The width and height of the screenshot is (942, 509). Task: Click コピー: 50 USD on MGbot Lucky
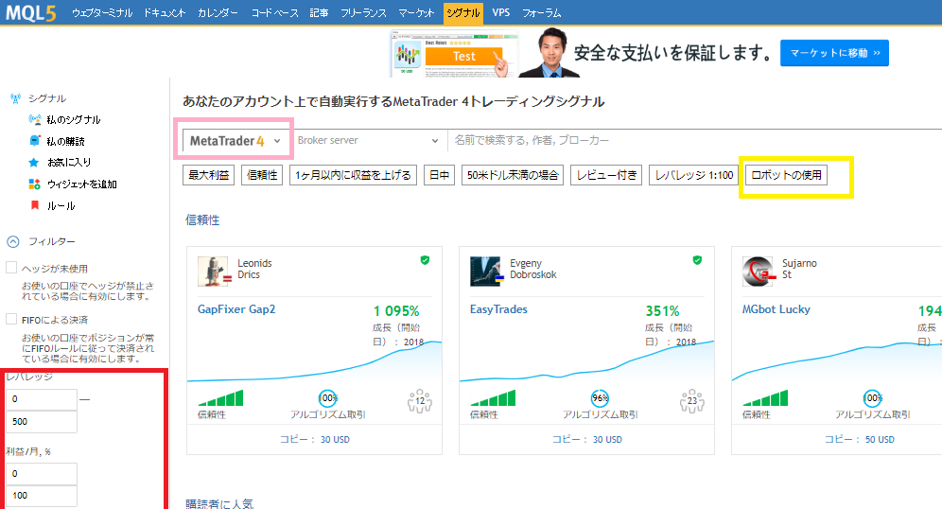click(860, 439)
